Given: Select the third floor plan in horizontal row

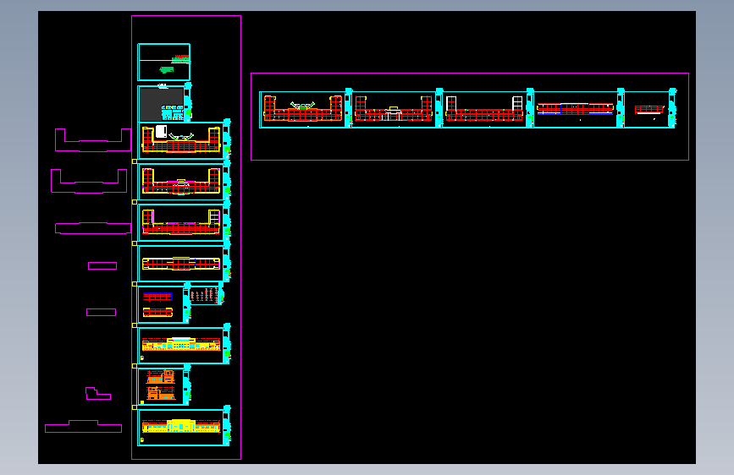Looking at the screenshot, I should (x=487, y=108).
